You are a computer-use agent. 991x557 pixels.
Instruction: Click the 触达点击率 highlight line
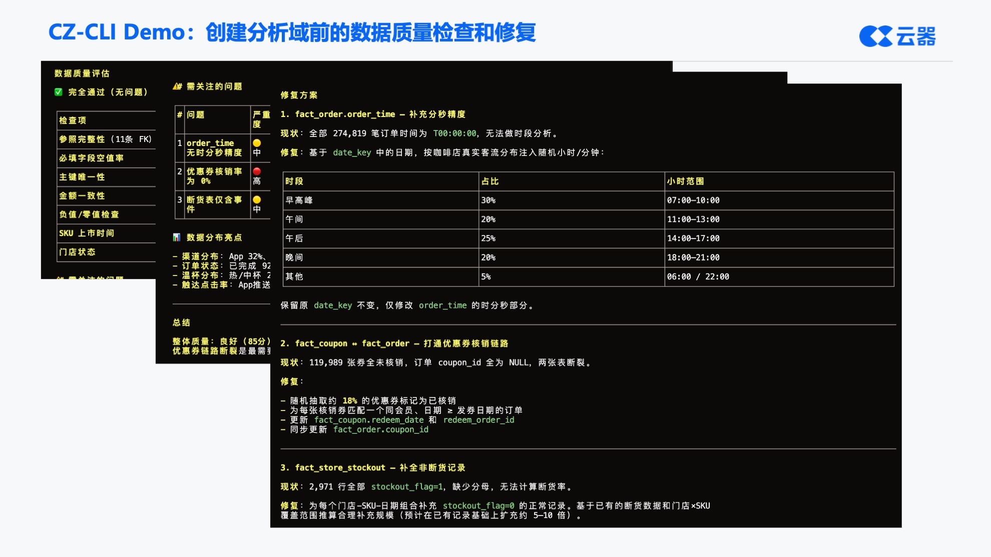coord(221,285)
